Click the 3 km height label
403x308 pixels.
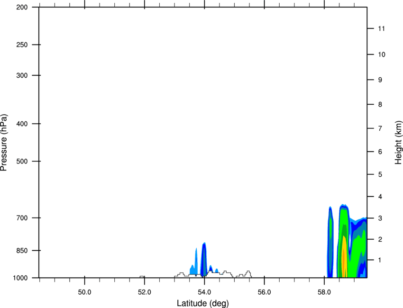[380, 218]
